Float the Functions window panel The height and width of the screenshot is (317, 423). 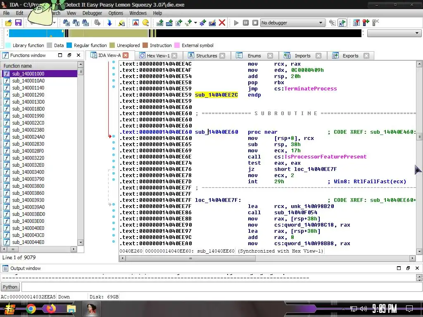pos(69,55)
